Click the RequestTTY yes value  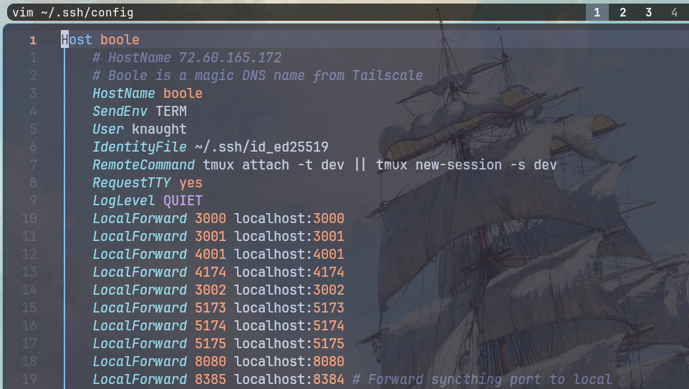[x=191, y=183]
